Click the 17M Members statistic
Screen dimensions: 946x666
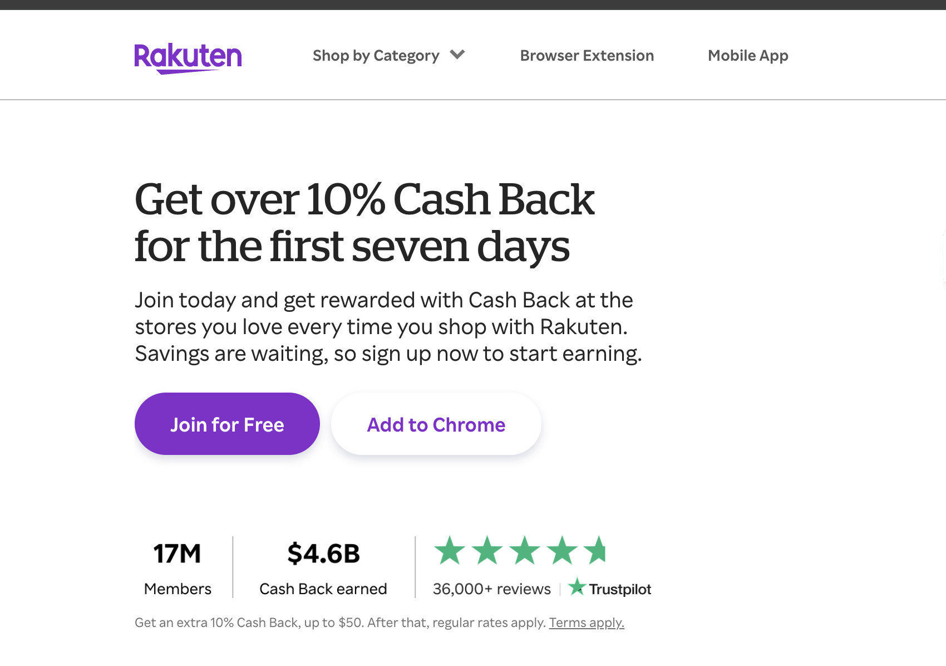tap(177, 554)
